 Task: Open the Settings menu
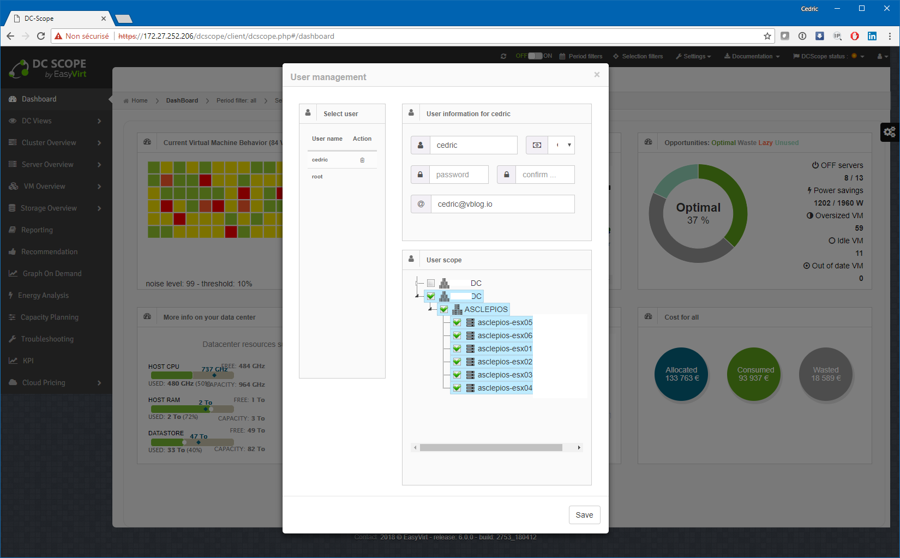[x=693, y=56]
